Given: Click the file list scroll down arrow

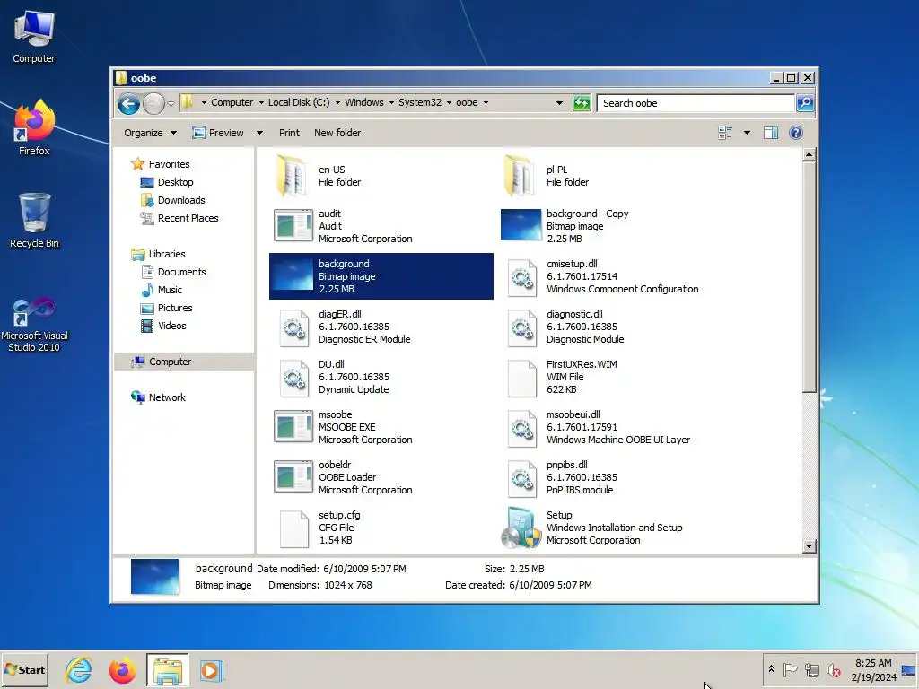Looking at the screenshot, I should click(809, 546).
